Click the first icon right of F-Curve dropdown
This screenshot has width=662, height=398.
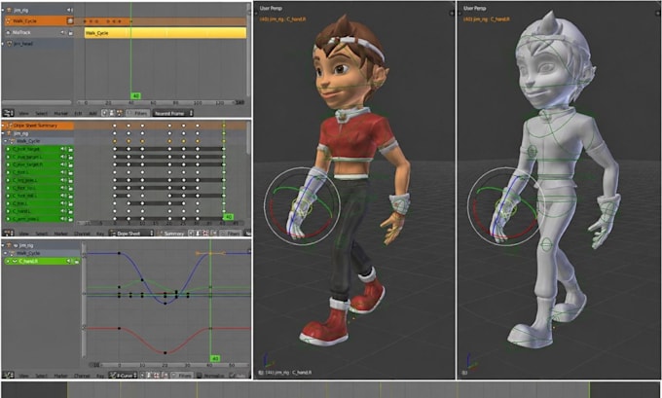[x=142, y=375]
